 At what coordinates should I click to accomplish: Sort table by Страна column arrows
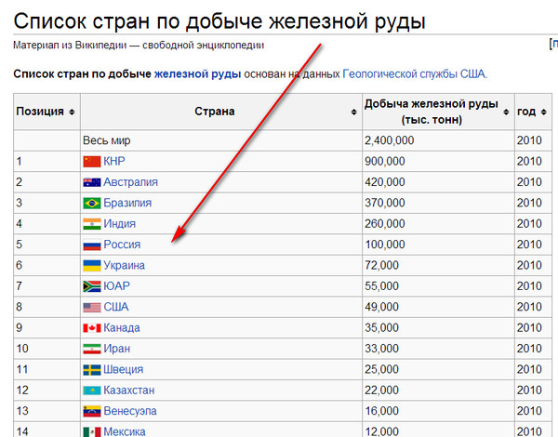pos(353,113)
